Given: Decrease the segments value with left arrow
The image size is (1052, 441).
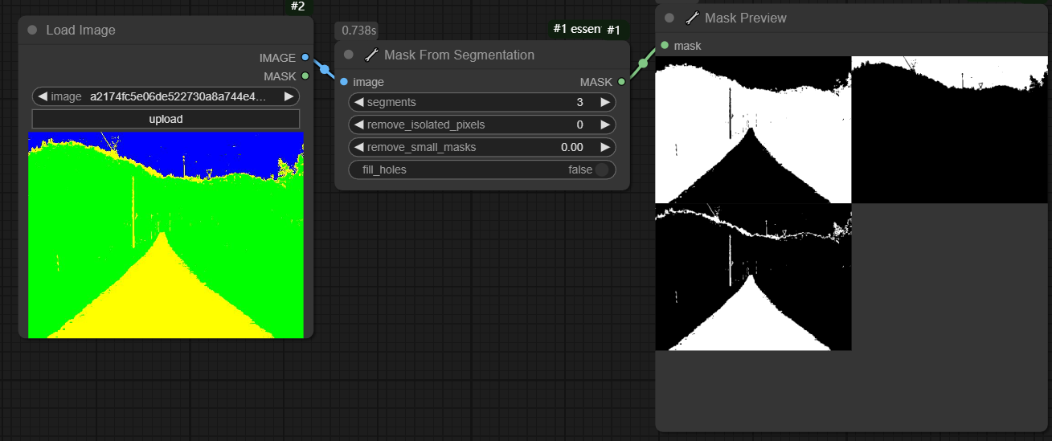Looking at the screenshot, I should point(359,102).
